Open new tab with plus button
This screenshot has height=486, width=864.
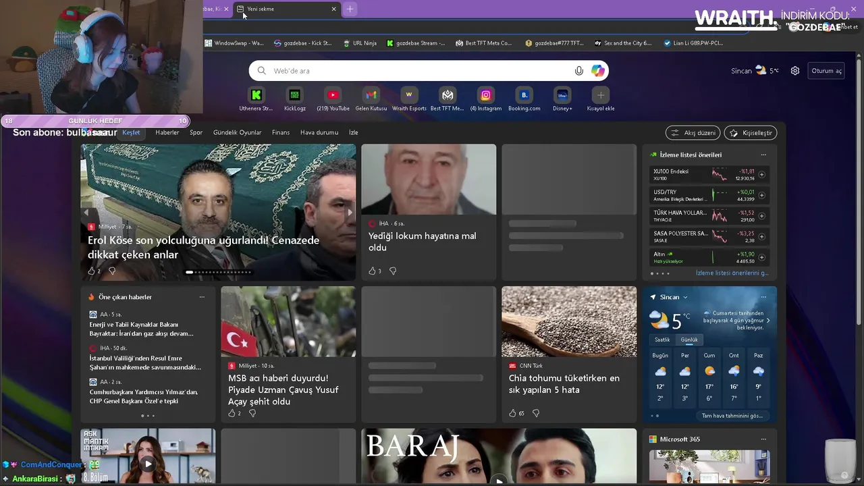coord(350,9)
